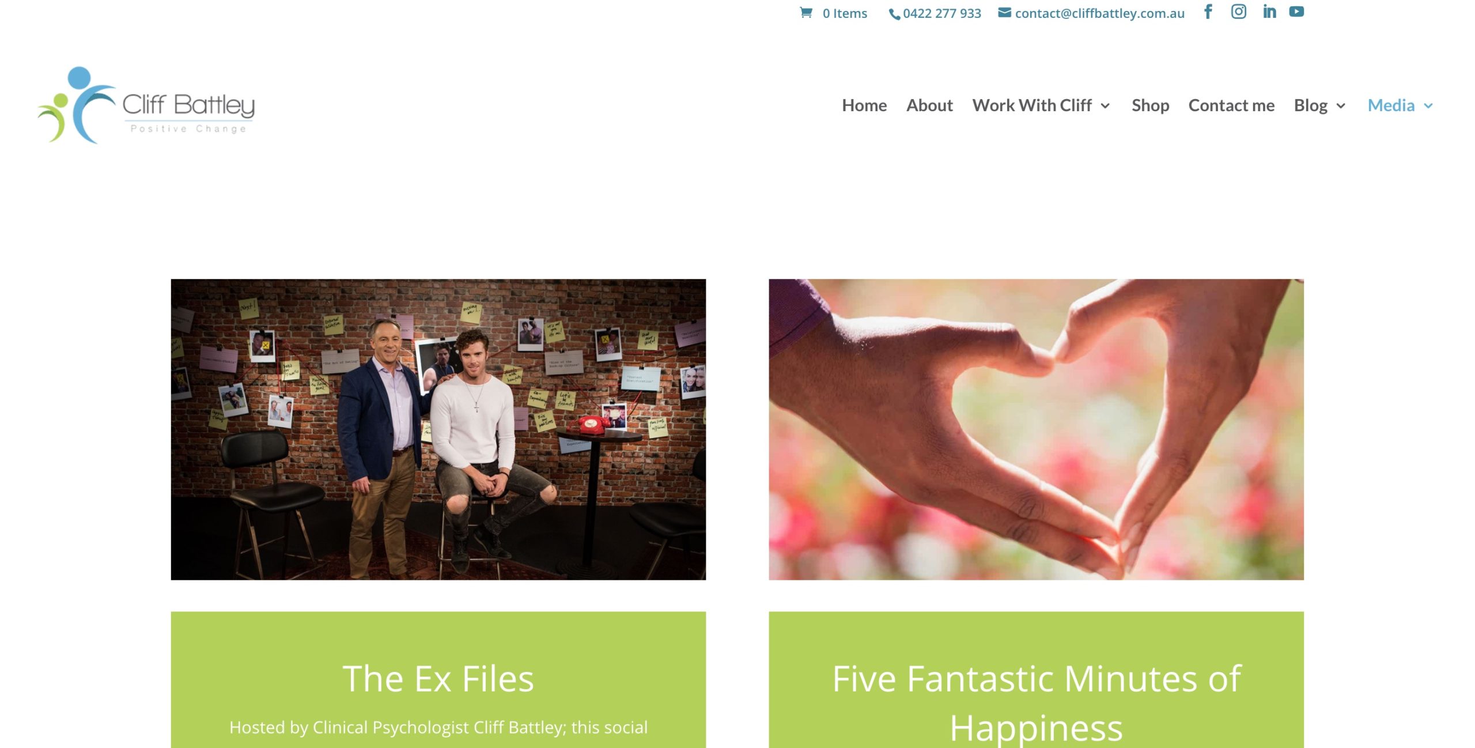Click the Cliff Battley logo
The image size is (1475, 748).
[x=146, y=105]
